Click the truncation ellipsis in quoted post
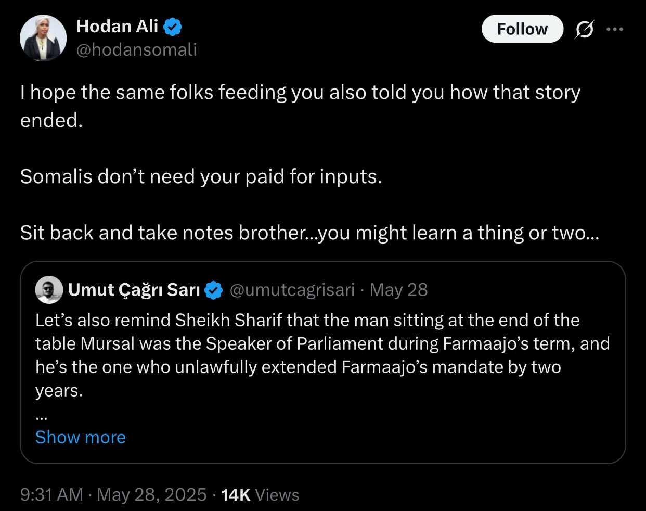 coord(42,416)
